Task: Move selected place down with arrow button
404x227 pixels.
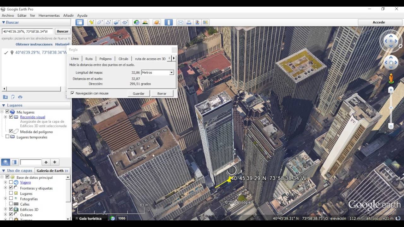Action: (x=55, y=162)
